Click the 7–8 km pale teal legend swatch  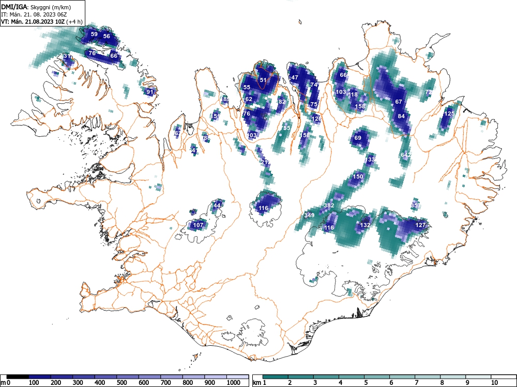428,377
